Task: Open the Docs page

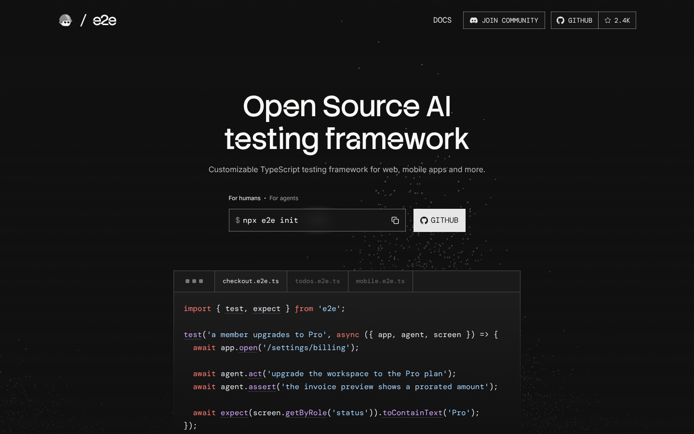Action: click(x=442, y=20)
